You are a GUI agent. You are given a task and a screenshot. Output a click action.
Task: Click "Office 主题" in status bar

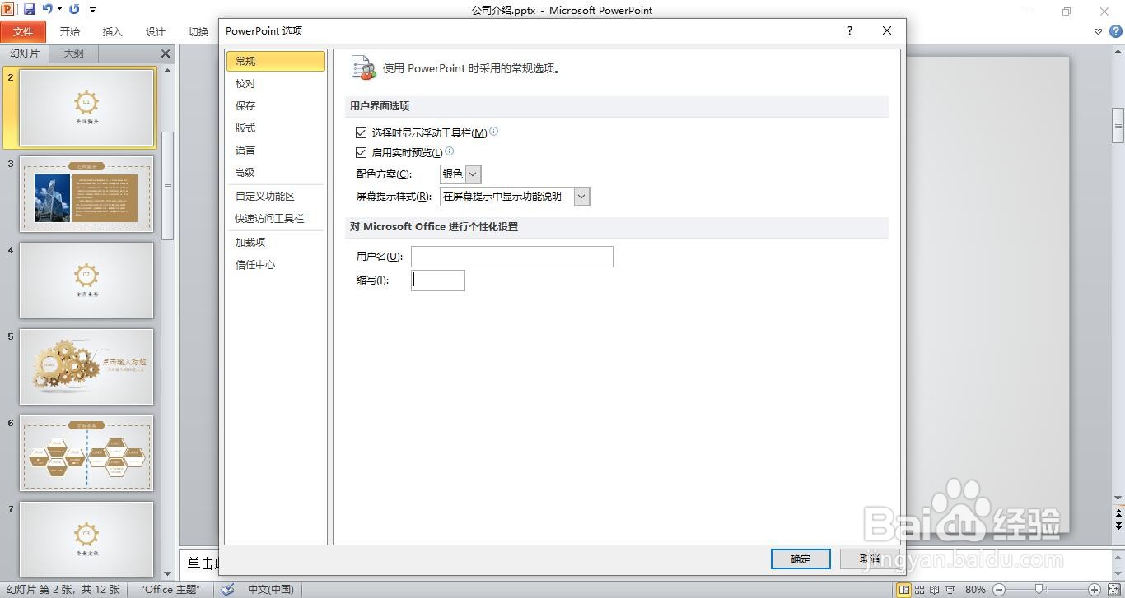[170, 590]
